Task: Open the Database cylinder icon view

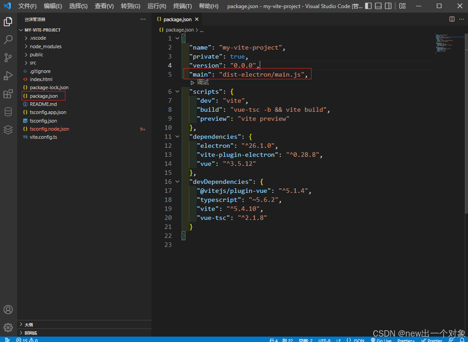Action: (x=8, y=112)
